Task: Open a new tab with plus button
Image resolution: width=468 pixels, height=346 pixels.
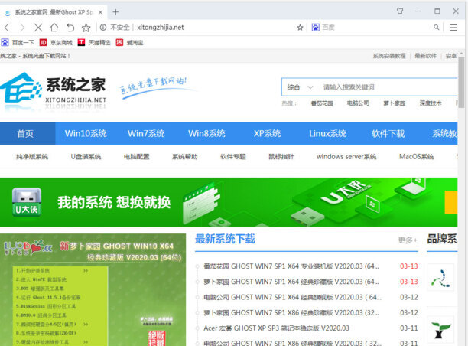Action: tap(115, 12)
